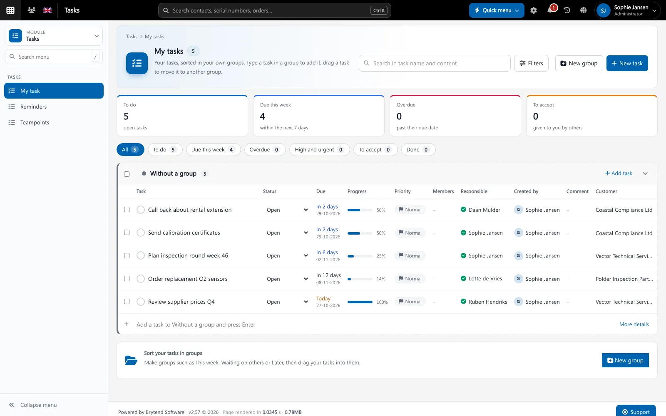Mark 'Call back about rental extension' complete circle
This screenshot has width=666, height=416.
click(x=141, y=210)
